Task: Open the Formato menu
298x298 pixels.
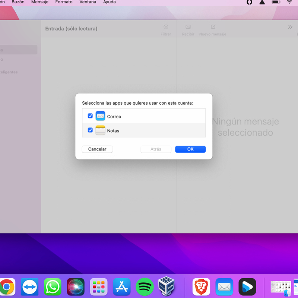Action: tap(64, 2)
